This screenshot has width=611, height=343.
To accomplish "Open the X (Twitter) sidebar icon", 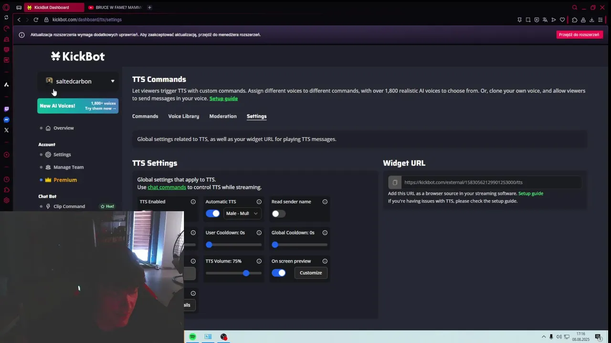I will 6,130.
